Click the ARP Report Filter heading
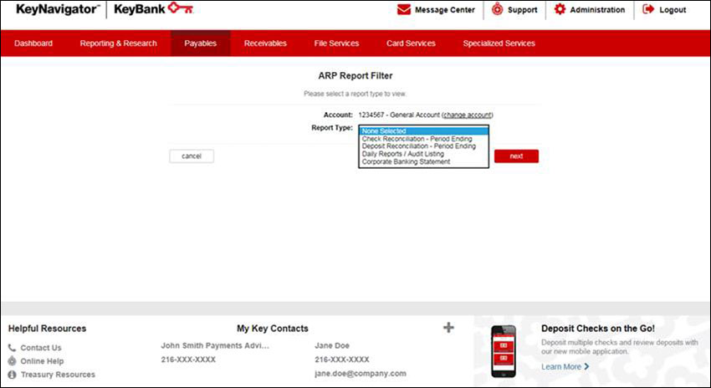 click(x=355, y=76)
